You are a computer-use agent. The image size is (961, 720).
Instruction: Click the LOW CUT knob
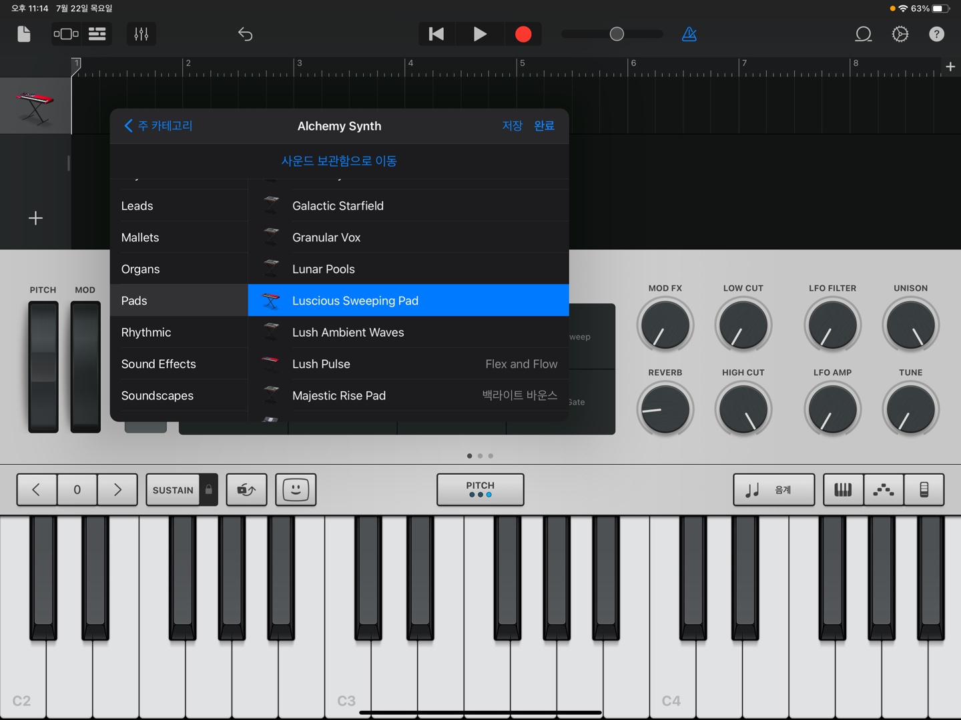[743, 325]
